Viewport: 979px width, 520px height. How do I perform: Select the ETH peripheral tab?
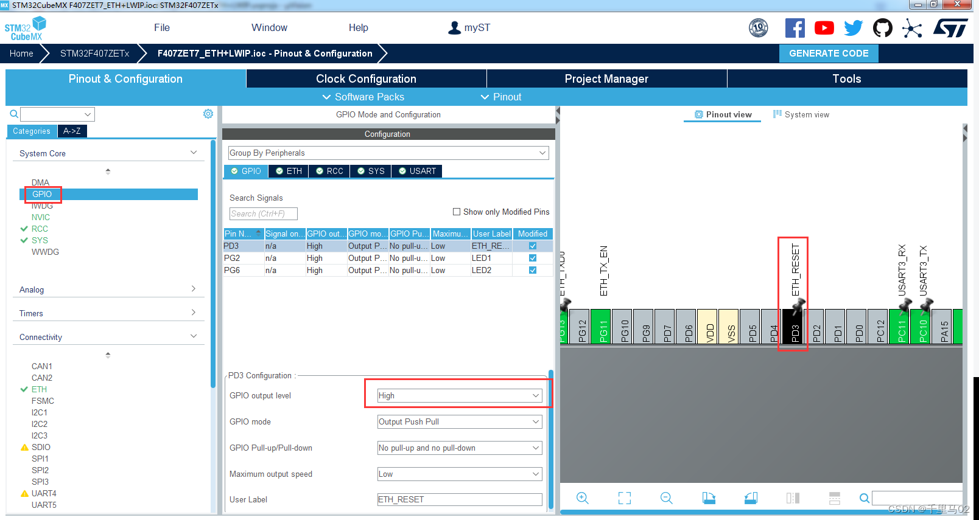click(289, 171)
